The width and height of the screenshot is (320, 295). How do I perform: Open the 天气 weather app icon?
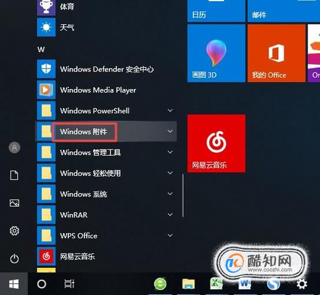[x=46, y=27]
